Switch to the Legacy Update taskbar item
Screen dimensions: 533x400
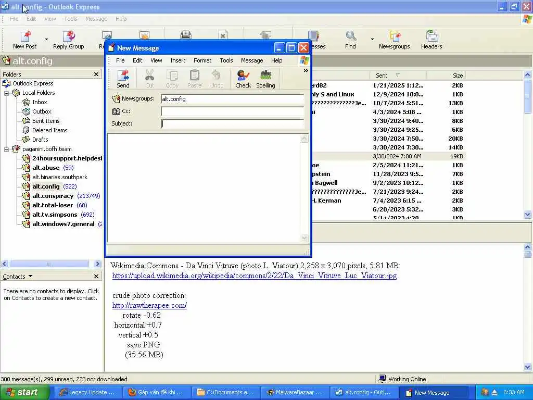pos(87,393)
